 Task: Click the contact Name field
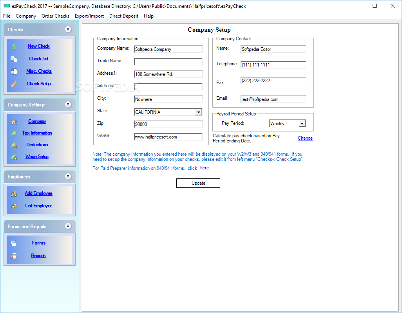pyautogui.click(x=273, y=49)
